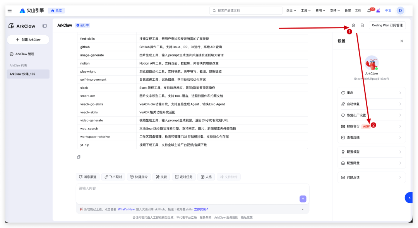Open Coding Plan 订阅管理
The image size is (418, 228).
pyautogui.click(x=387, y=26)
